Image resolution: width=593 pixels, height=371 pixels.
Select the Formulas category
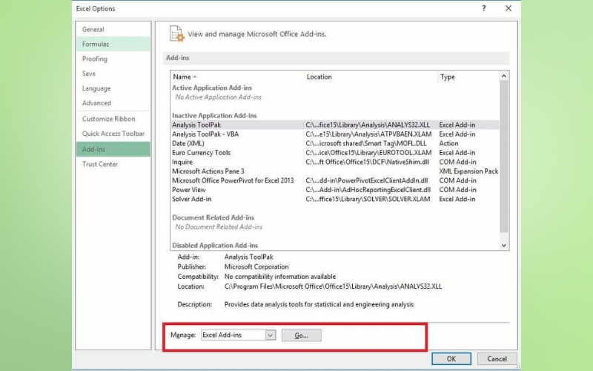(113, 44)
